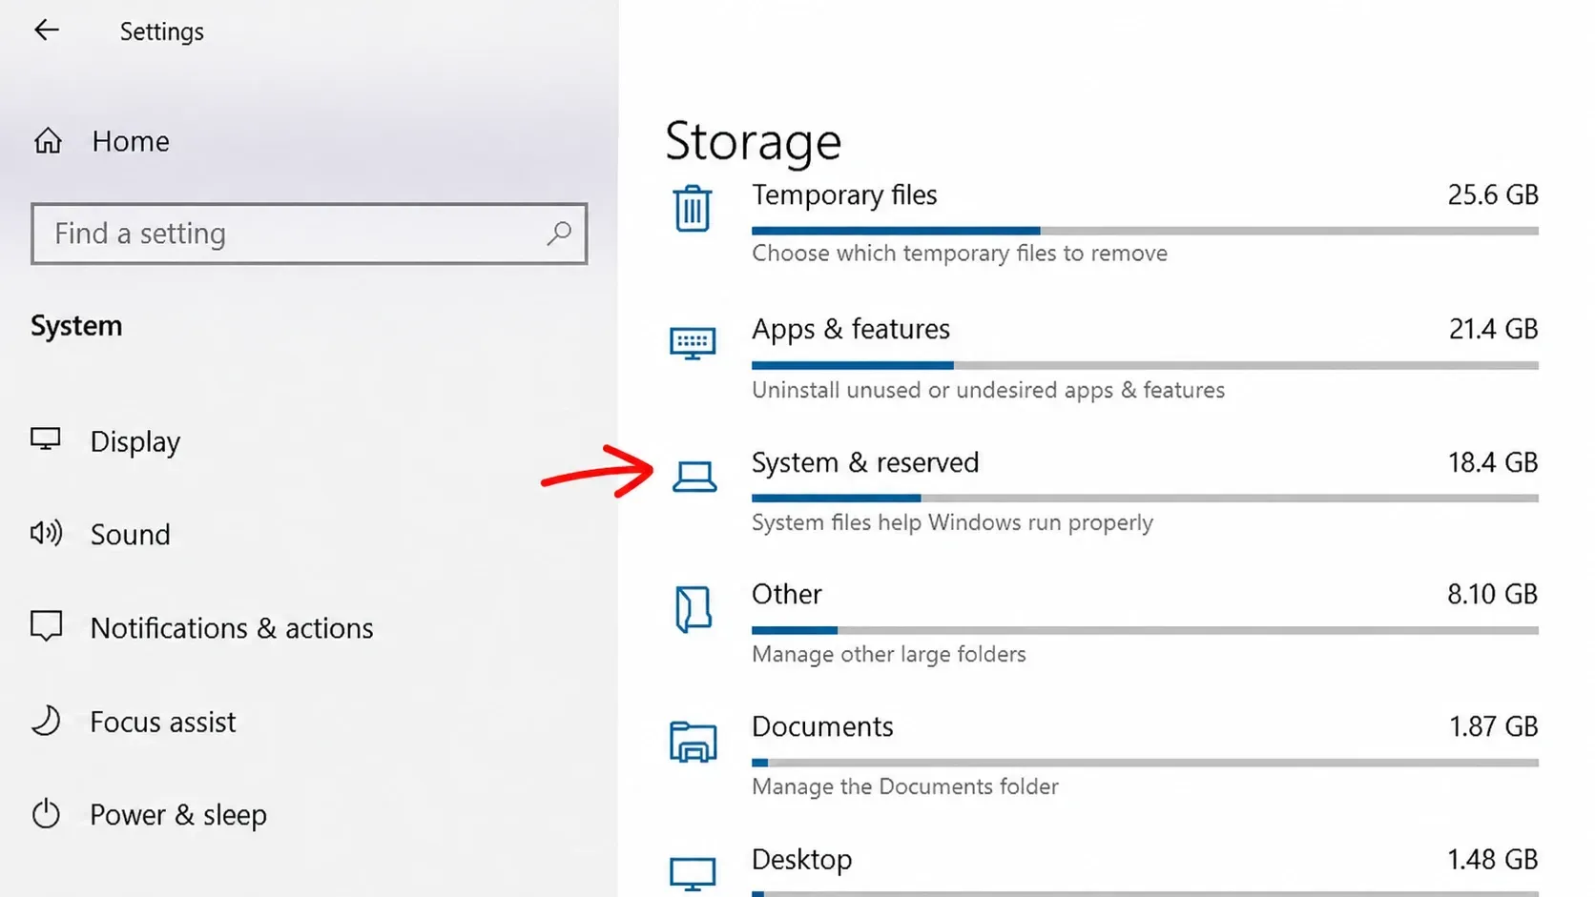Click the Sound speaker icon
The width and height of the screenshot is (1595, 897).
tap(46, 533)
